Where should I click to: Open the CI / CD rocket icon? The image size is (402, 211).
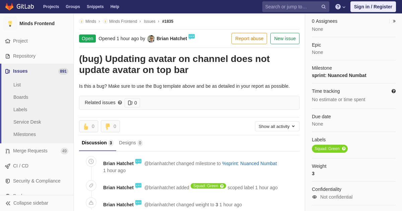point(8,166)
